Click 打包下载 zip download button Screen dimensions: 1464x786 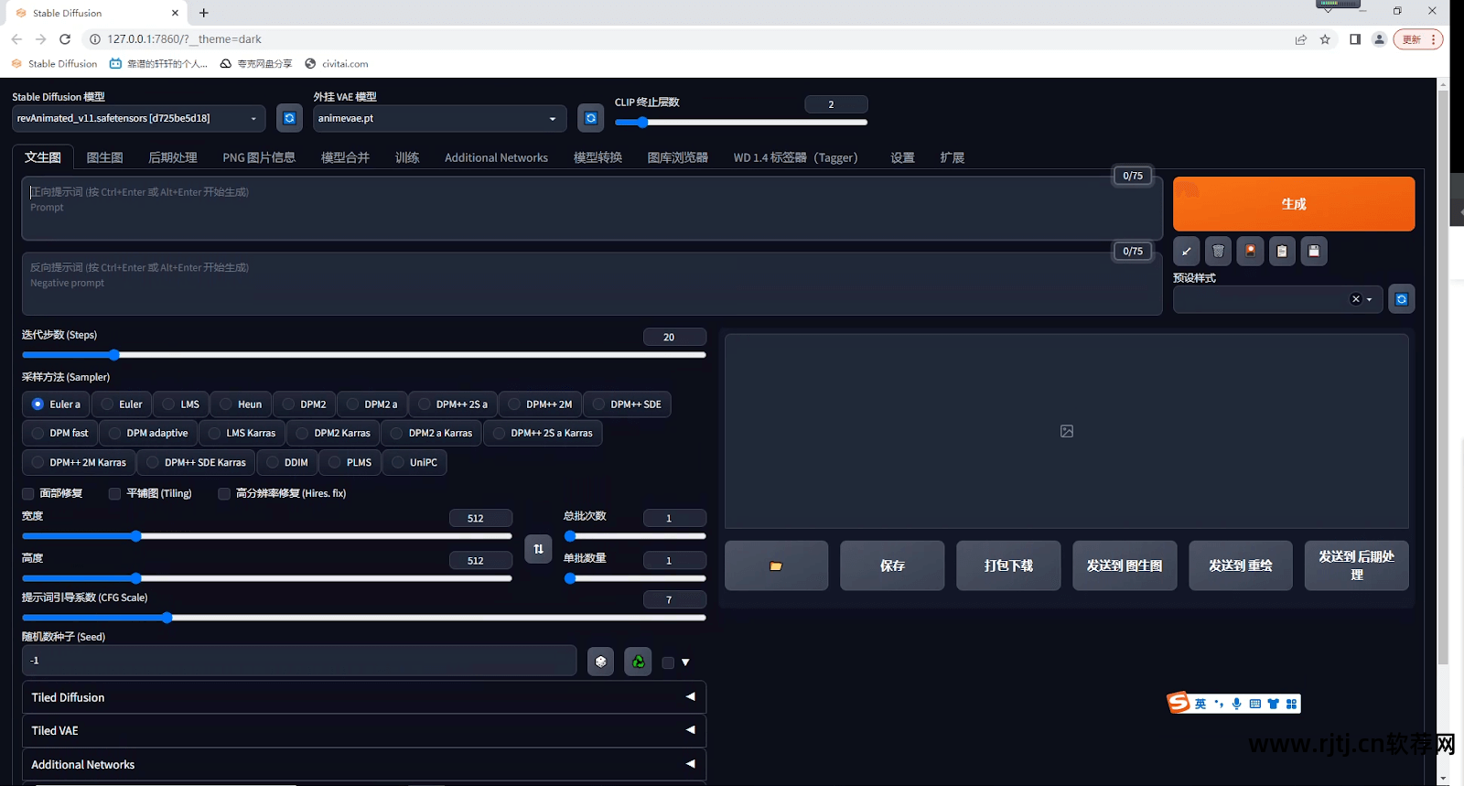tap(1008, 565)
